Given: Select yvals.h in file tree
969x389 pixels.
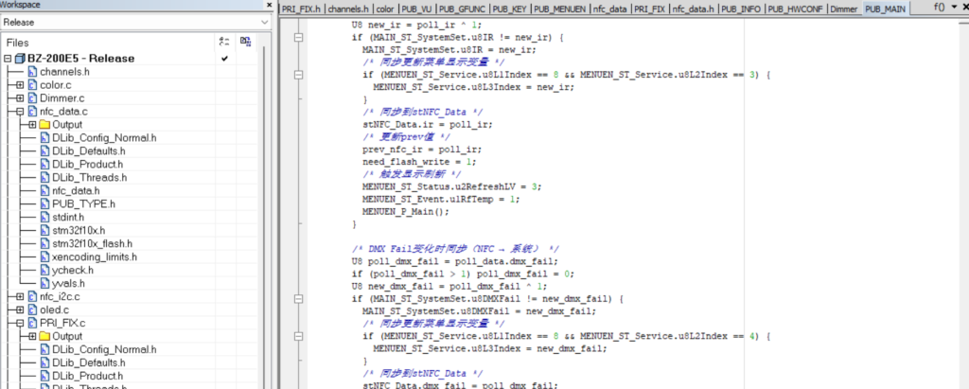Looking at the screenshot, I should (x=68, y=283).
